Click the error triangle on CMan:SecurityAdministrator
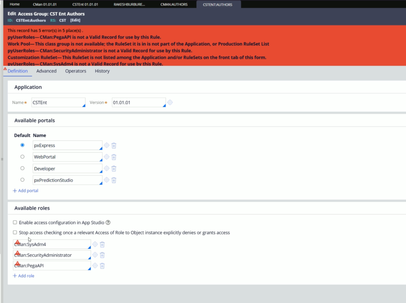This screenshot has height=303, width=406. click(x=17, y=253)
